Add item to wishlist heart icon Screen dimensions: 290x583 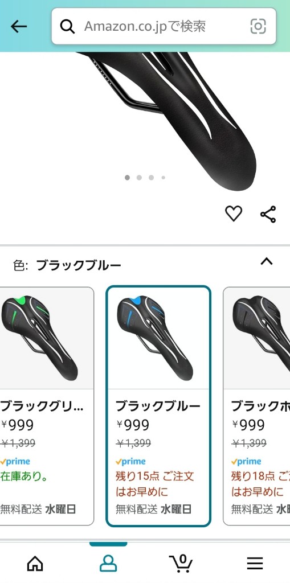coord(234,214)
